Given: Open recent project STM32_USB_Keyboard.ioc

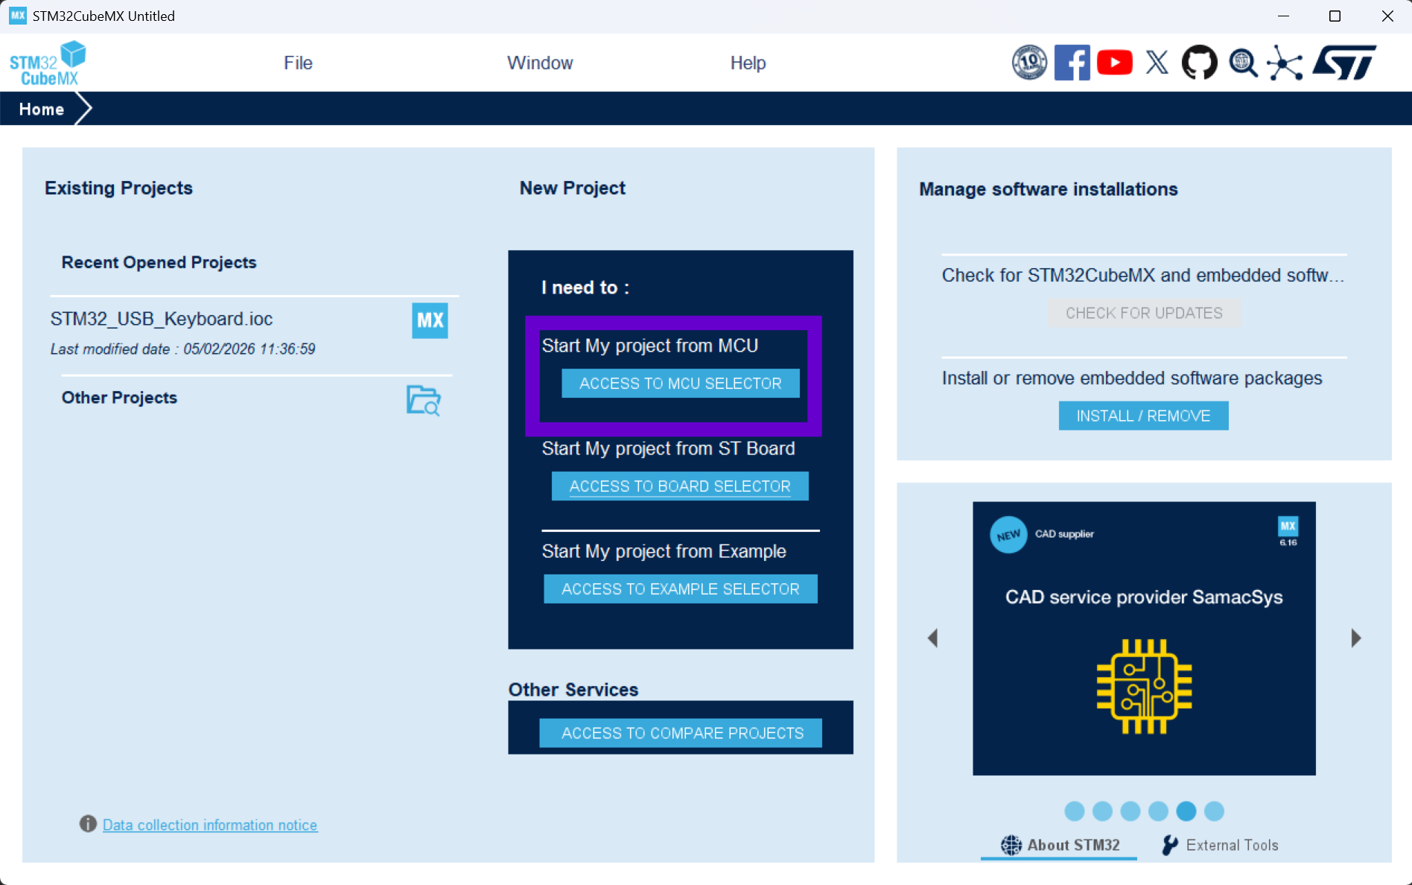Looking at the screenshot, I should coord(162,319).
